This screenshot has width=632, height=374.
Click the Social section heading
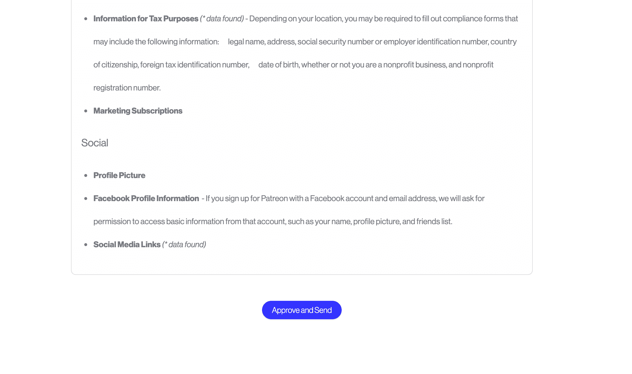[x=95, y=143]
